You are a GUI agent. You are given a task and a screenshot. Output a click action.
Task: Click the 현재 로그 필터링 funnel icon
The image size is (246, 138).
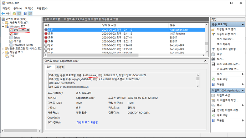click(213, 49)
